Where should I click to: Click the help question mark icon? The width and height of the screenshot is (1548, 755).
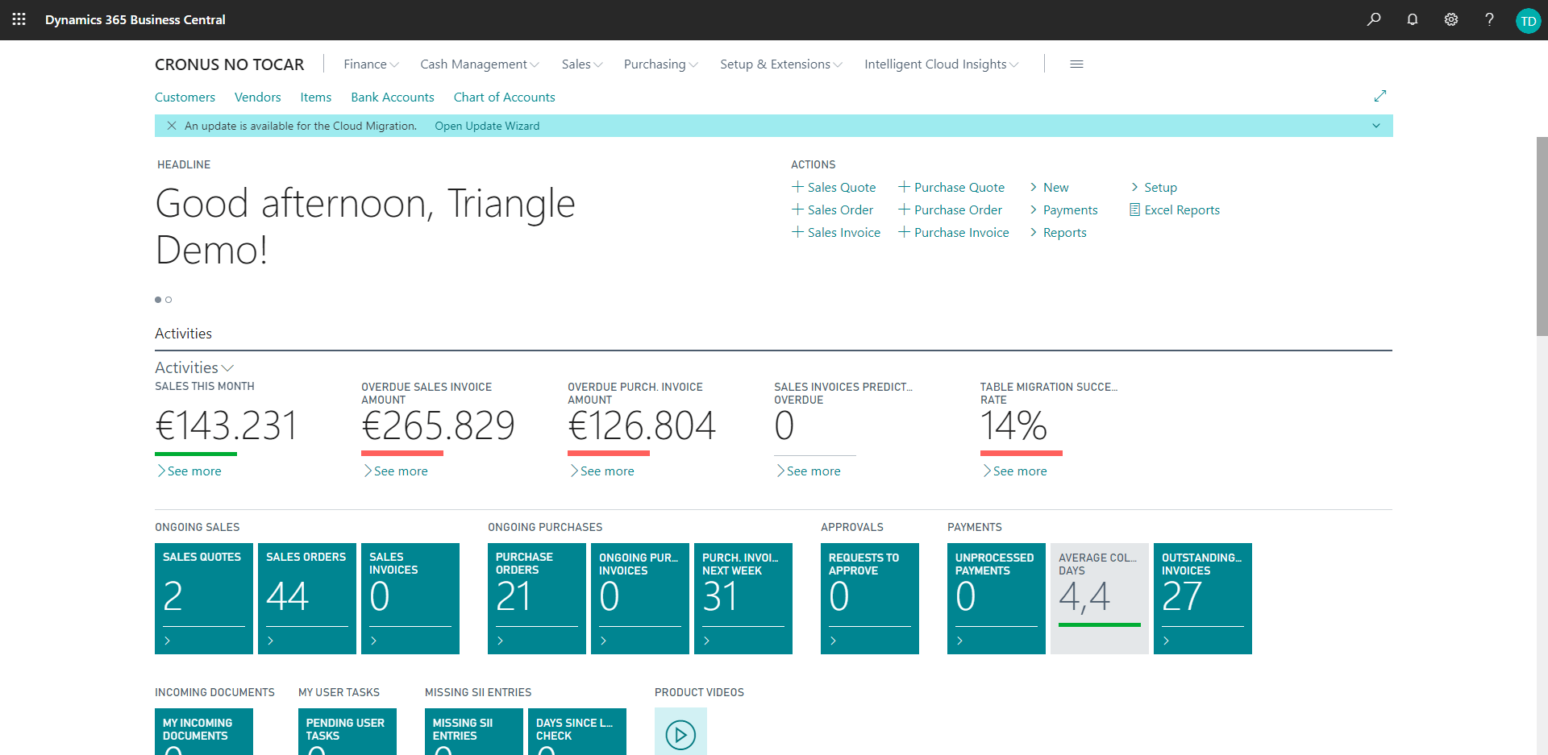(1489, 19)
